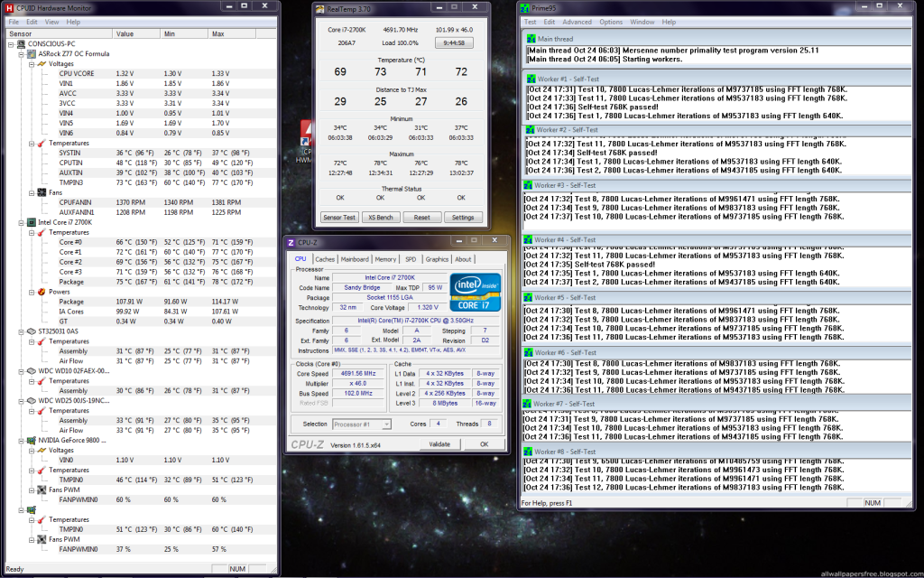
Task: Click the 9:44:58 timer button in RealTemp
Action: point(454,42)
